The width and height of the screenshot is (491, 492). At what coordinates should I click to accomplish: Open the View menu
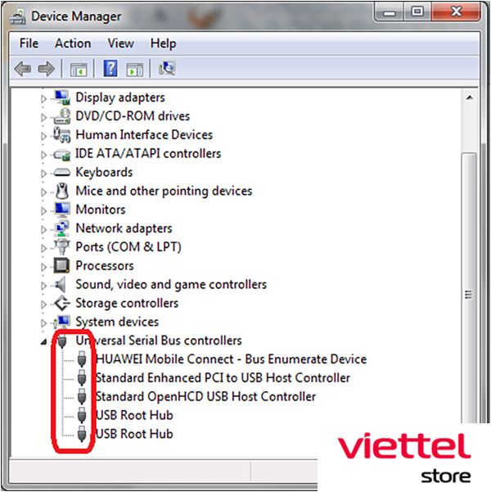[x=120, y=43]
